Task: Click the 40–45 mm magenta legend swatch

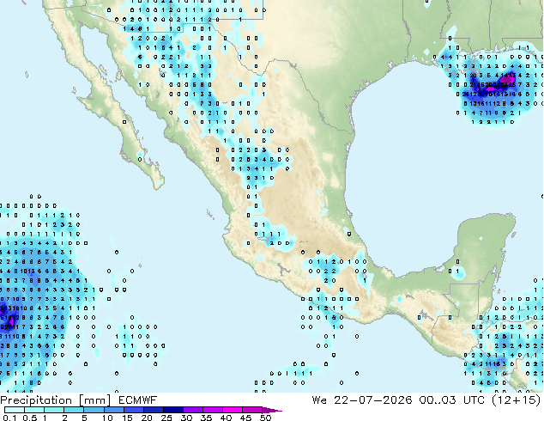Action: coord(233,410)
